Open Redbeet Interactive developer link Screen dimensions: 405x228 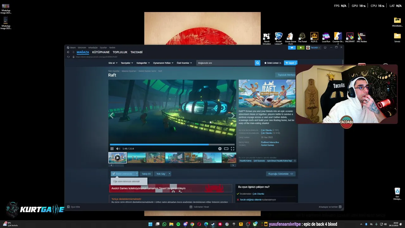270,142
